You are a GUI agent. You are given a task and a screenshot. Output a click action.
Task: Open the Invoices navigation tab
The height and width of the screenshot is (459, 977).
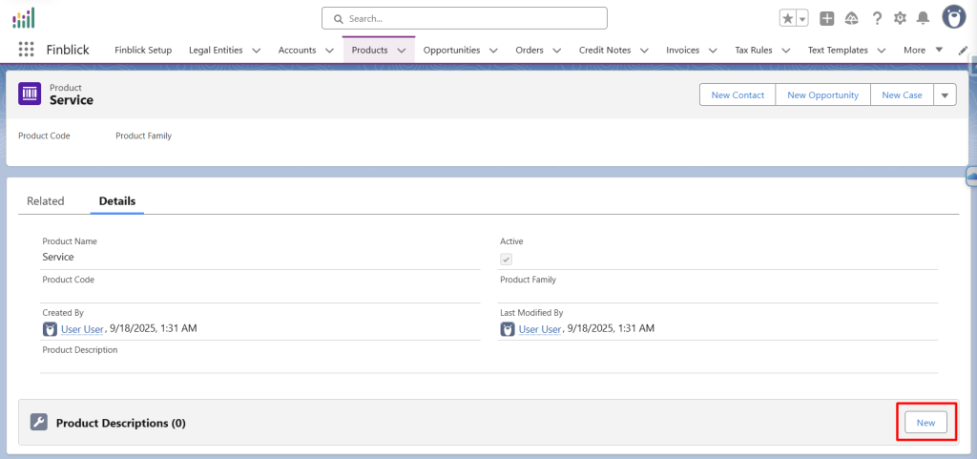[682, 50]
